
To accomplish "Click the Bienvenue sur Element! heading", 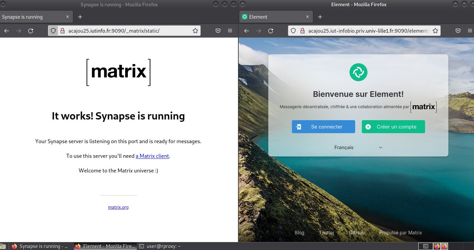I will 358,94.
